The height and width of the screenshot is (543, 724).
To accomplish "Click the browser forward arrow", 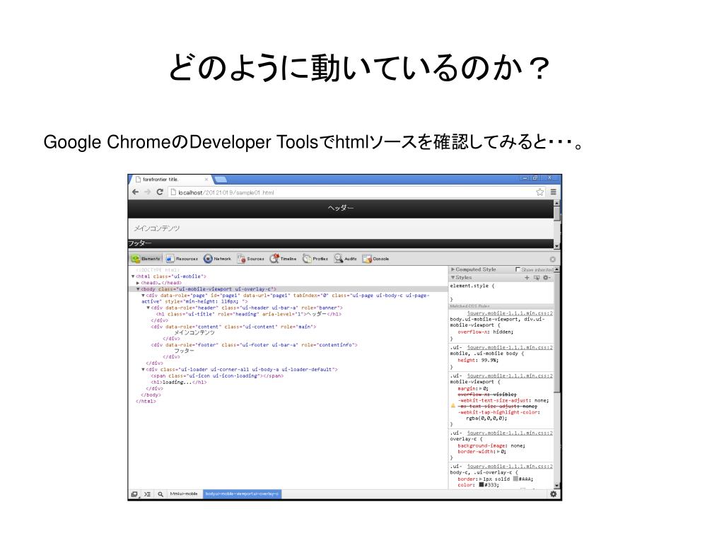I will tap(147, 192).
